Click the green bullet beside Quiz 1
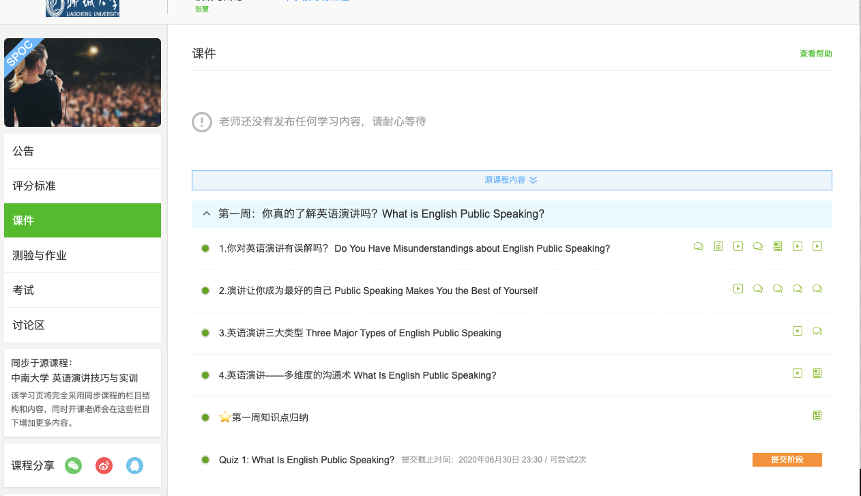The width and height of the screenshot is (861, 496). coord(205,460)
